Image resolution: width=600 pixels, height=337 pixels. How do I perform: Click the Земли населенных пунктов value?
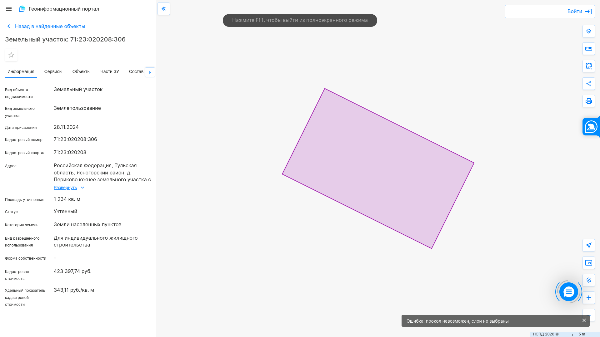point(87,224)
